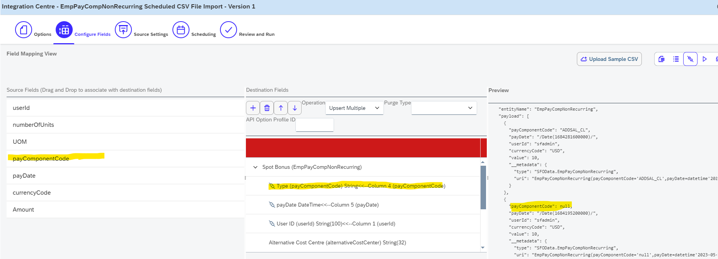Click the destination list scroll-down arrow
This screenshot has height=259, width=718.
pyautogui.click(x=483, y=247)
